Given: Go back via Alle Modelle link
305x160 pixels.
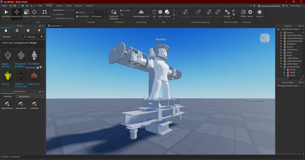Looking at the screenshot, I should pos(8,43).
